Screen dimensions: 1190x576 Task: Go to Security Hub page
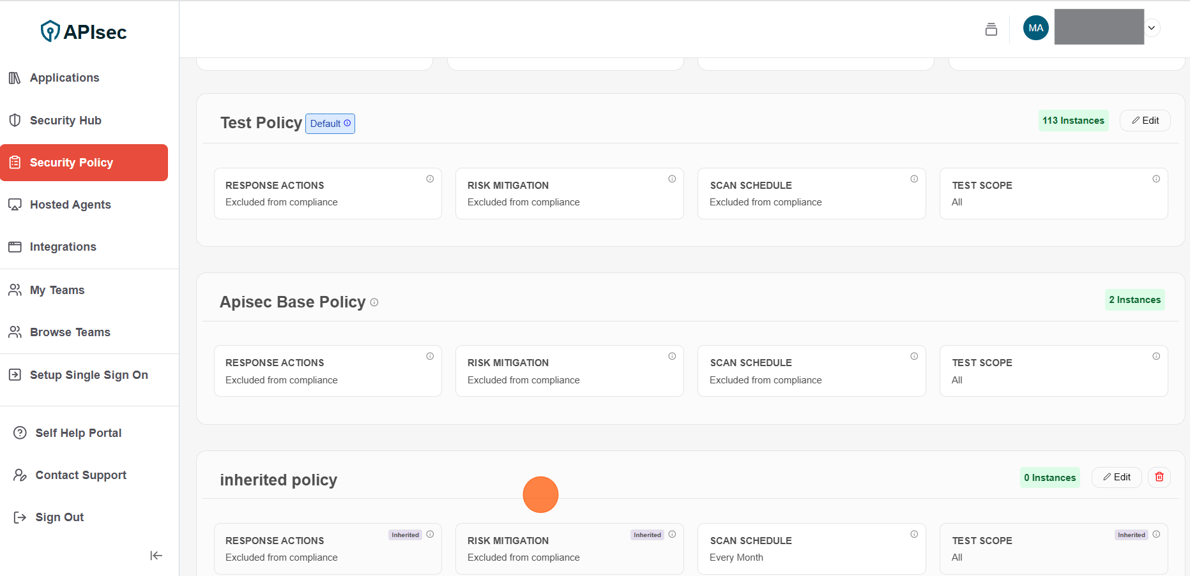pyautogui.click(x=65, y=121)
